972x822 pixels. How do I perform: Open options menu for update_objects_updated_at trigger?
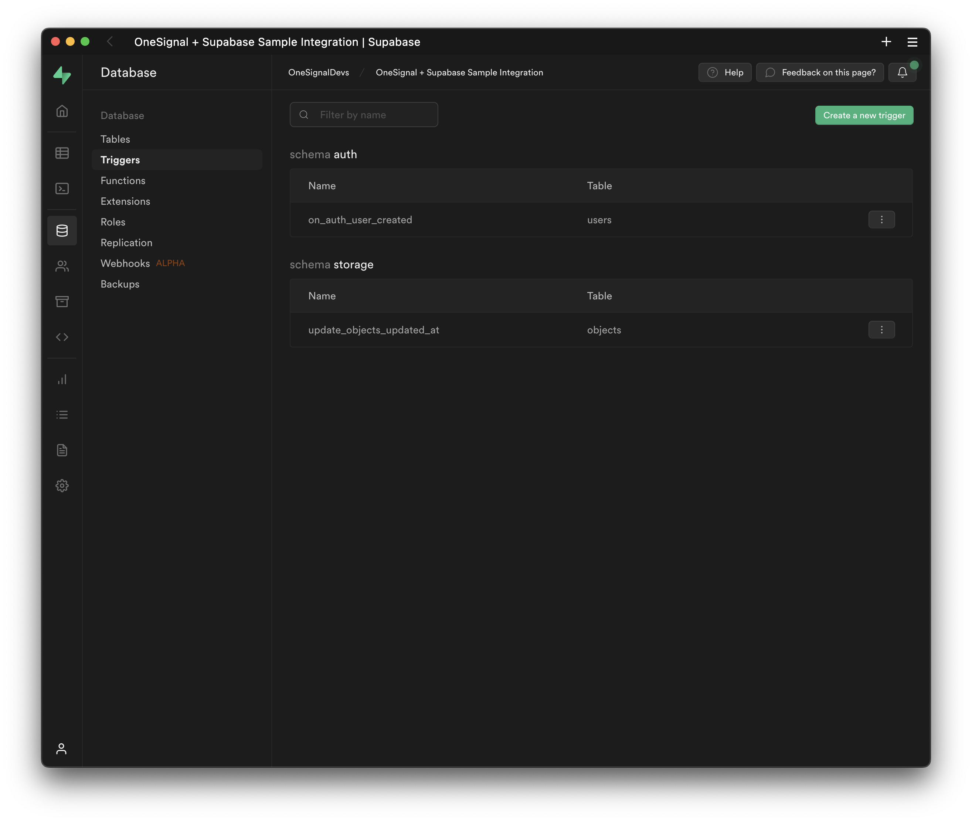tap(881, 330)
